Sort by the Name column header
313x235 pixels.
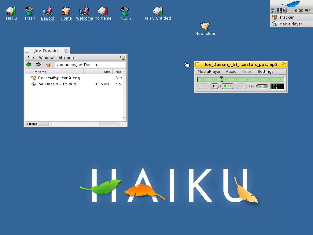58,72
